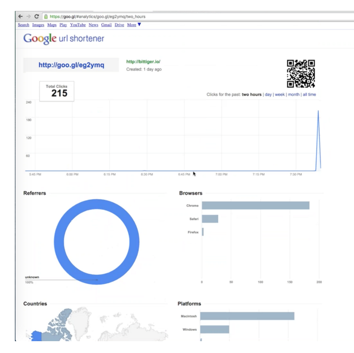Open the Images link
This screenshot has height=353, width=354.
38,25
